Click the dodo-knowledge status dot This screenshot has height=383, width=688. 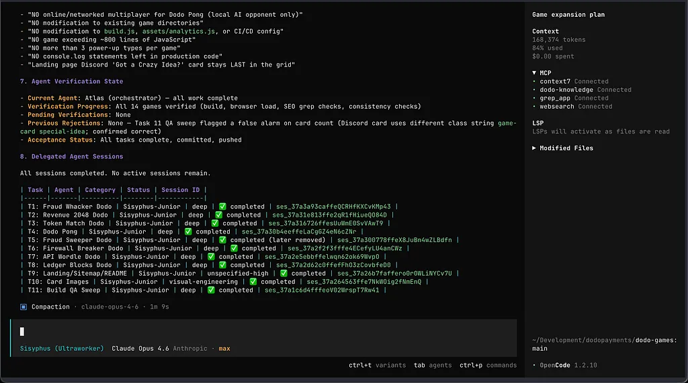coord(534,90)
